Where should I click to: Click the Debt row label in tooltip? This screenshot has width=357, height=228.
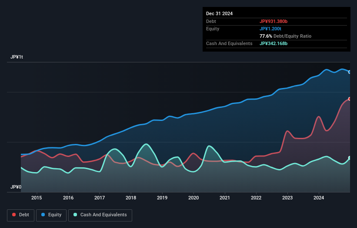pyautogui.click(x=211, y=21)
